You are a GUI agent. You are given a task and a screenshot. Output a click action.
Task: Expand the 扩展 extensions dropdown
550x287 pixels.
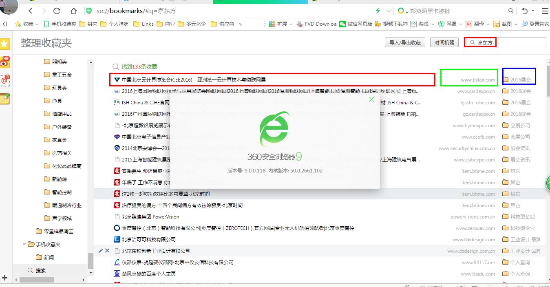pos(281,24)
